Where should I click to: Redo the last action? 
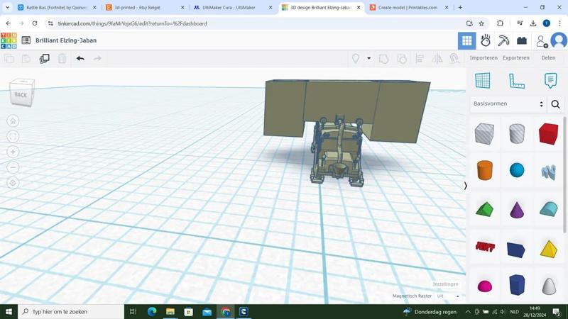[97, 59]
